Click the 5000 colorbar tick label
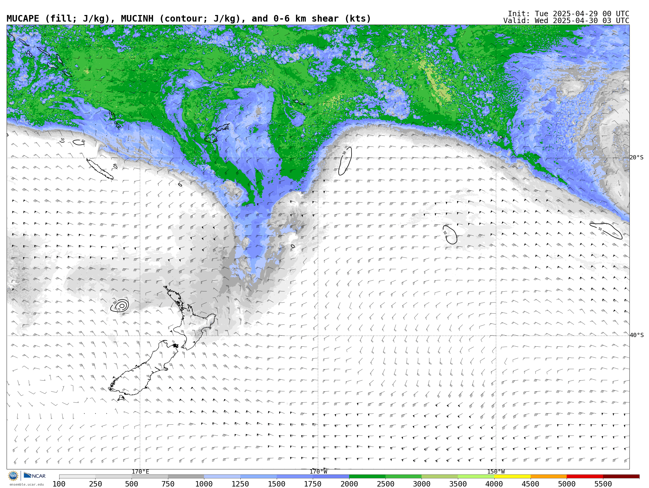This screenshot has width=649, height=488. click(x=567, y=484)
